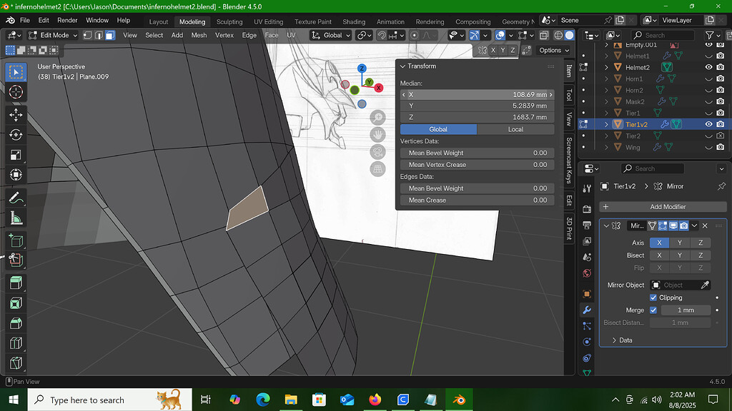Toggle Tier1v2 render camera icon
This screenshot has height=411, width=732.
click(721, 124)
